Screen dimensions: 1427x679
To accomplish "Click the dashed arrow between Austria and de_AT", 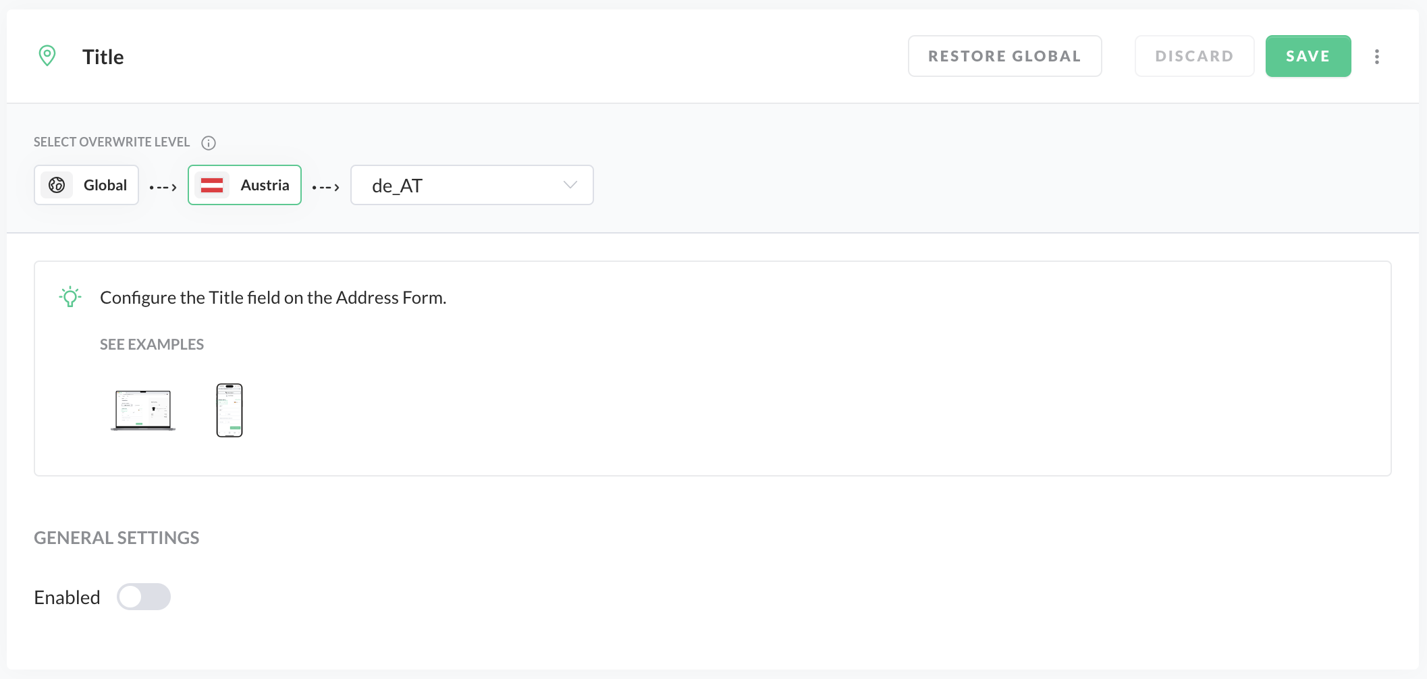I will click(326, 187).
